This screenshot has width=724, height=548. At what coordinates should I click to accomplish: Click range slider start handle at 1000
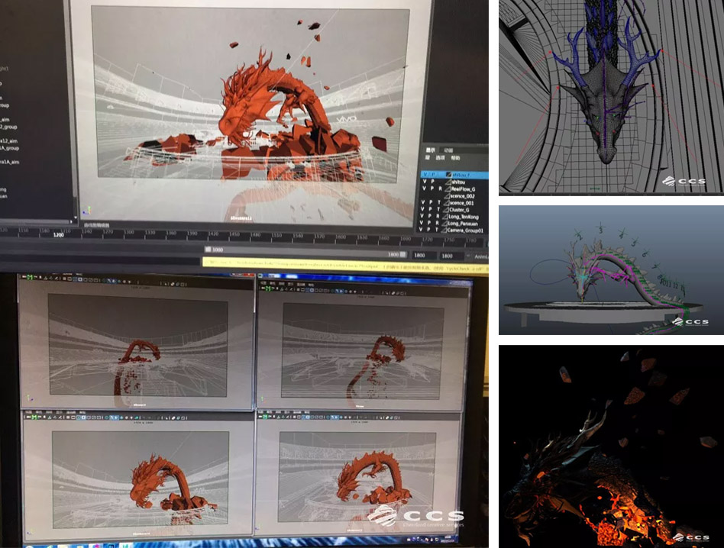[x=208, y=249]
